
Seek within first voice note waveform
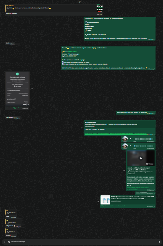(x=144, y=139)
